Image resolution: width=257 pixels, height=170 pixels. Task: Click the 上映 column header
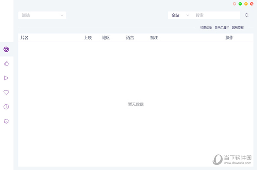point(88,38)
